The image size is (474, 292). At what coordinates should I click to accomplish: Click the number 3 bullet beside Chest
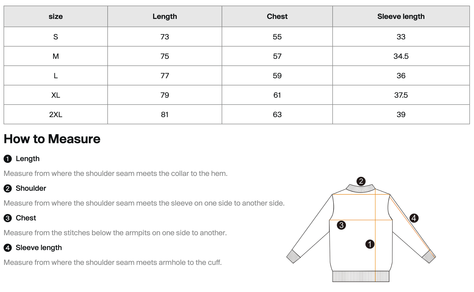point(8,218)
